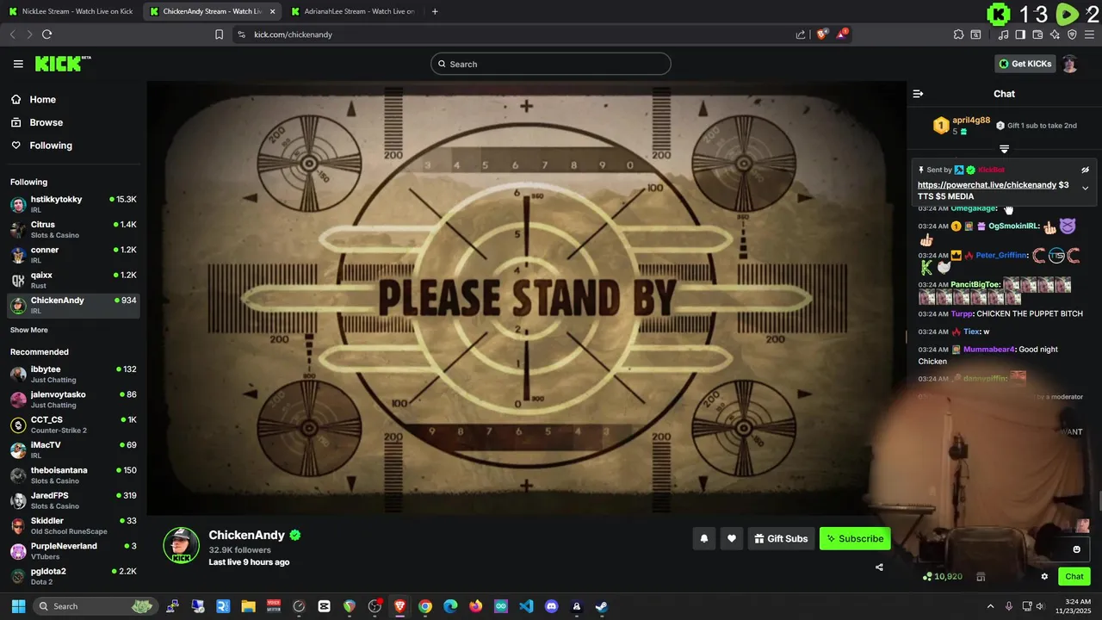Share the stream via share icon
1102x620 pixels.
click(x=879, y=567)
